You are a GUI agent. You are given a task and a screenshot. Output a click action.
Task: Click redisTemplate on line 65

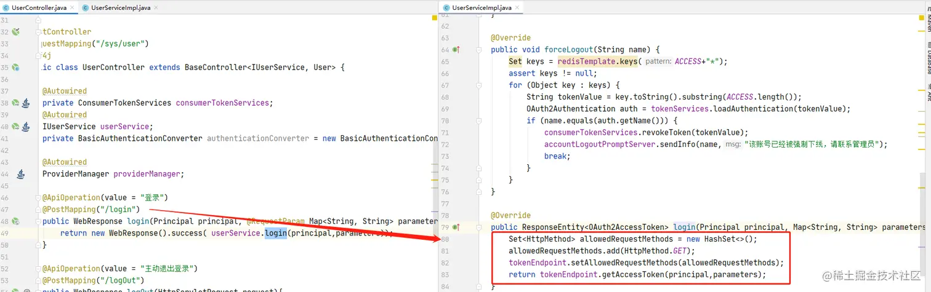coord(586,61)
